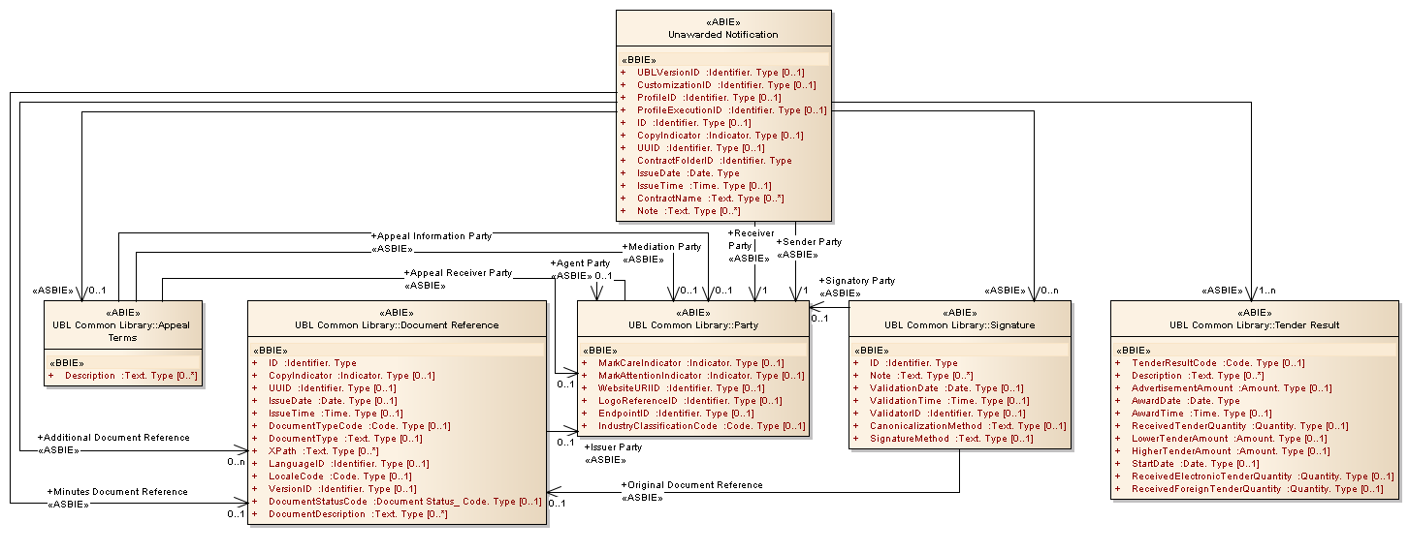Click the Appeal Terms class box title
The image size is (1409, 553).
click(x=123, y=331)
